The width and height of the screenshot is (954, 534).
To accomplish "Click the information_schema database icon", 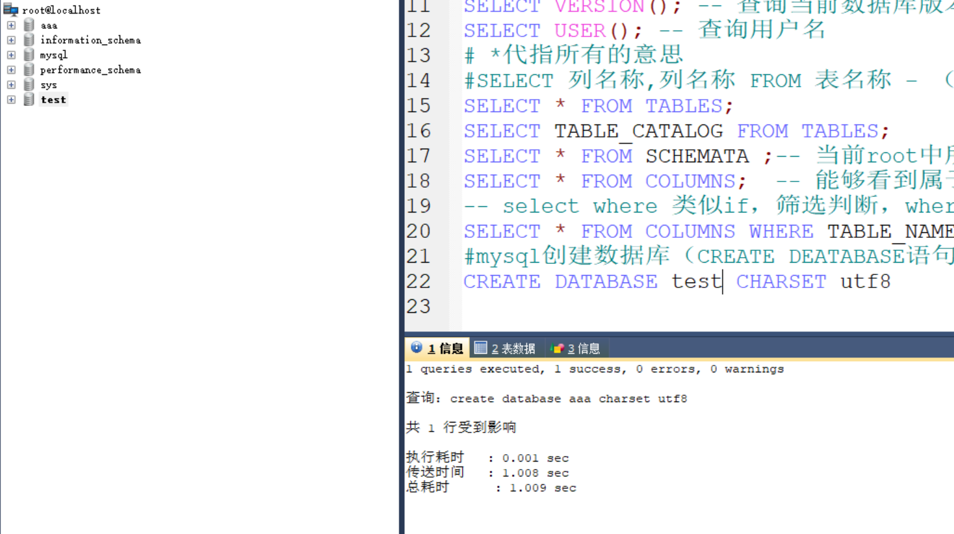I will click(28, 40).
